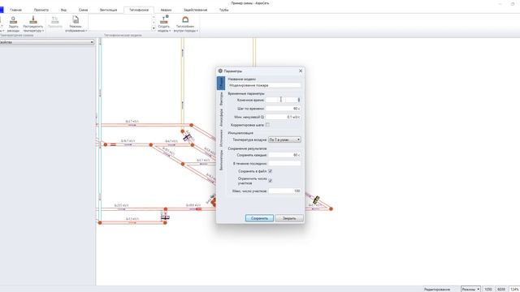Open the Температура воздуха dropdown
Image resolution: width=520 pixels, height=292 pixels.
coord(284,140)
